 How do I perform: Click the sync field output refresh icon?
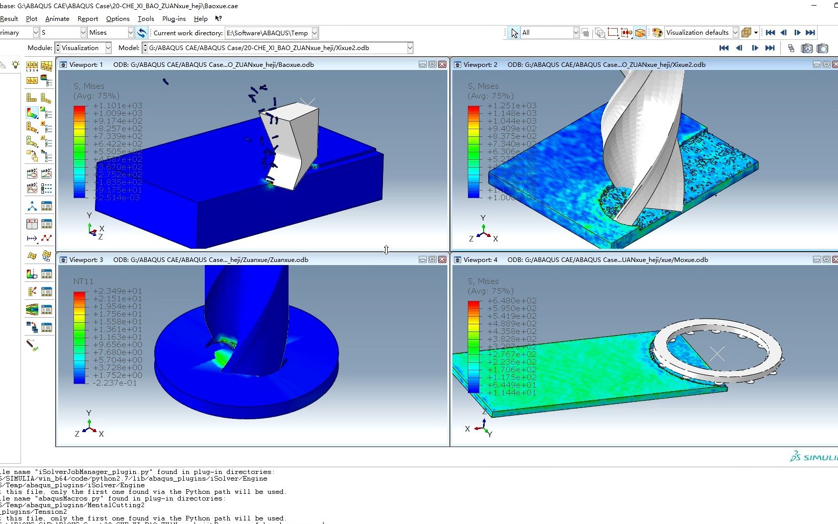pyautogui.click(x=142, y=33)
